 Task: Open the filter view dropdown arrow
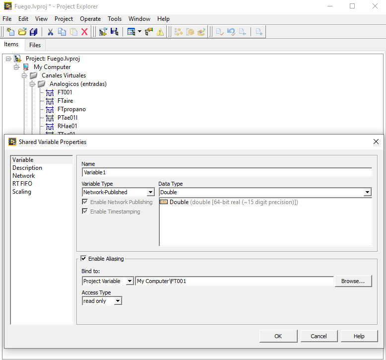139,31
